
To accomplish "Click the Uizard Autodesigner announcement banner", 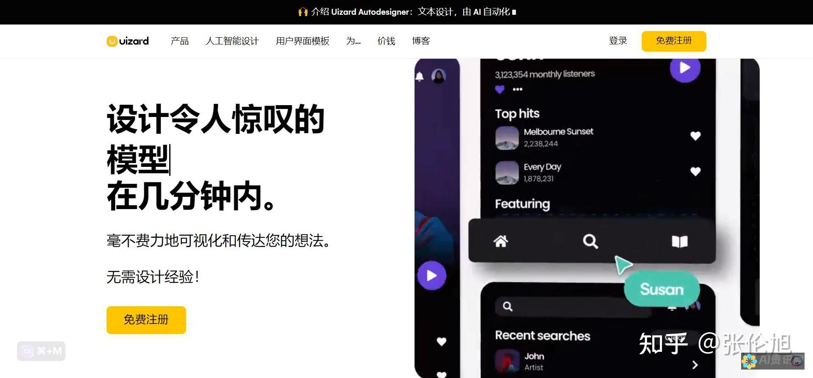I will coord(406,12).
